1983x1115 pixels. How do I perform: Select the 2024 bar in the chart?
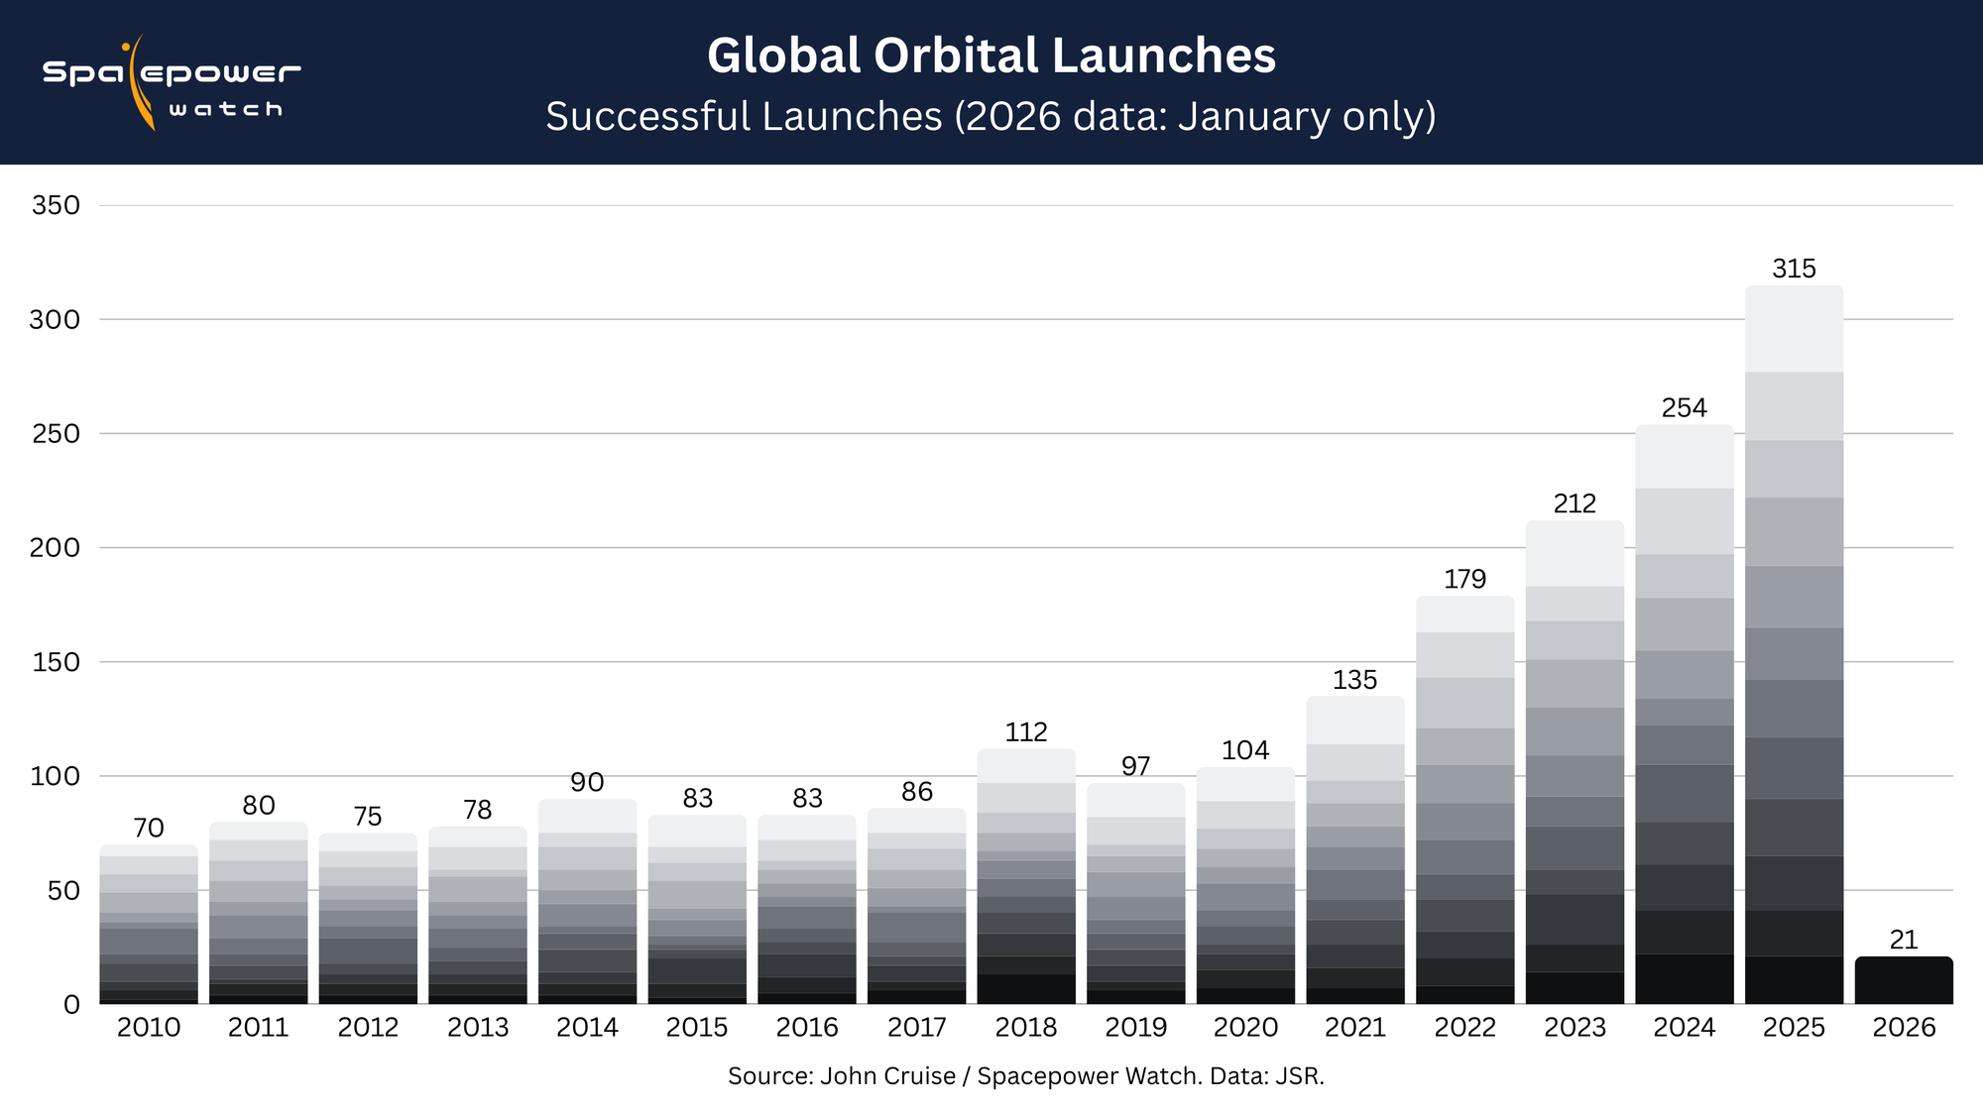tap(1684, 714)
